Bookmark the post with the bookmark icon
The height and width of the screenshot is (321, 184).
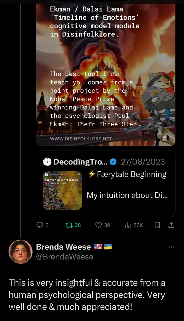click(x=158, y=225)
